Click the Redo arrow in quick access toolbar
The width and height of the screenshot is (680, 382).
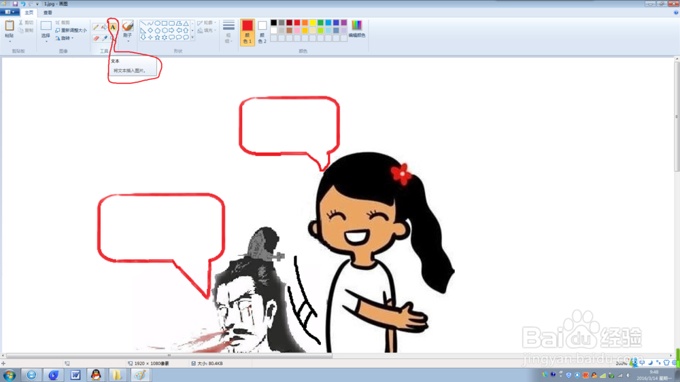[x=31, y=3]
